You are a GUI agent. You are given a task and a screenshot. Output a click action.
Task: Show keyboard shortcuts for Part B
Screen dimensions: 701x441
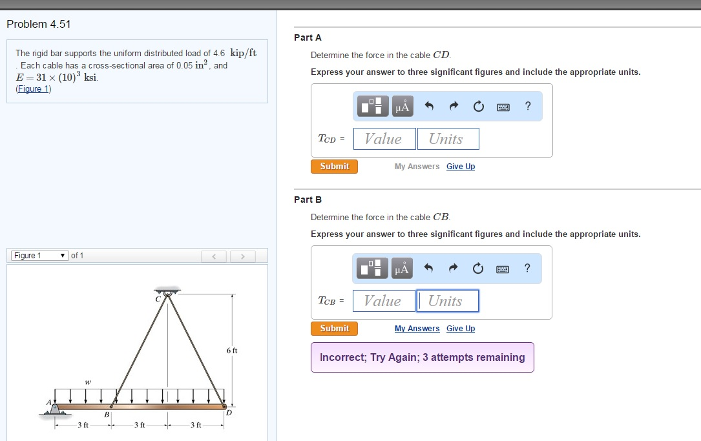[x=503, y=269]
